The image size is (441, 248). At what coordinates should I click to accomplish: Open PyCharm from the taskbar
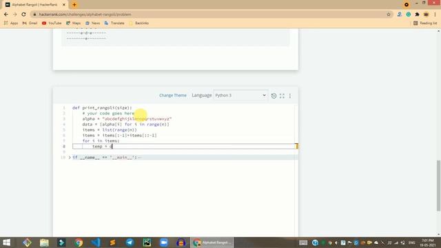coord(147,242)
